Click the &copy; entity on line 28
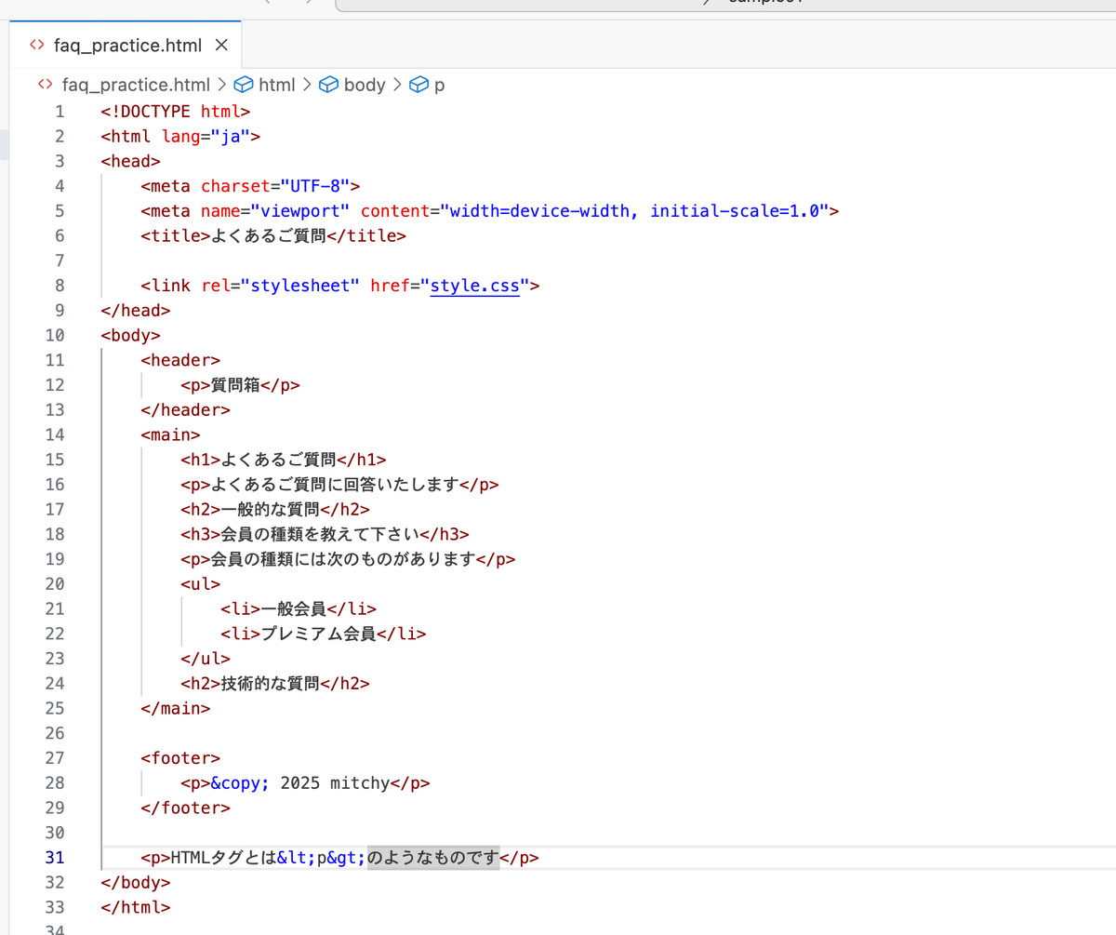Image resolution: width=1116 pixels, height=935 pixels. [239, 782]
